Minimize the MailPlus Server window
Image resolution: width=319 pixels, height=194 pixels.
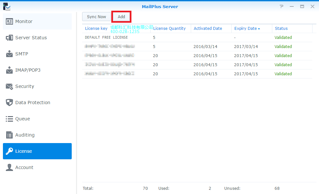(x=292, y=6)
